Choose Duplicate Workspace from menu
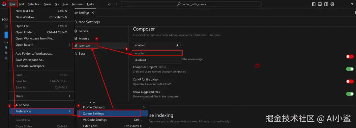Viewport: 356px width, 128px height. tap(41, 66)
